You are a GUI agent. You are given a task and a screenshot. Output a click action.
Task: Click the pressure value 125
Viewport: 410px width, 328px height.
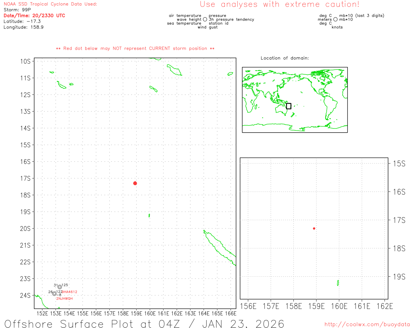point(65,285)
